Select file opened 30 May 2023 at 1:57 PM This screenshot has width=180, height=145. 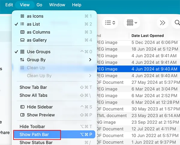tap(138, 109)
